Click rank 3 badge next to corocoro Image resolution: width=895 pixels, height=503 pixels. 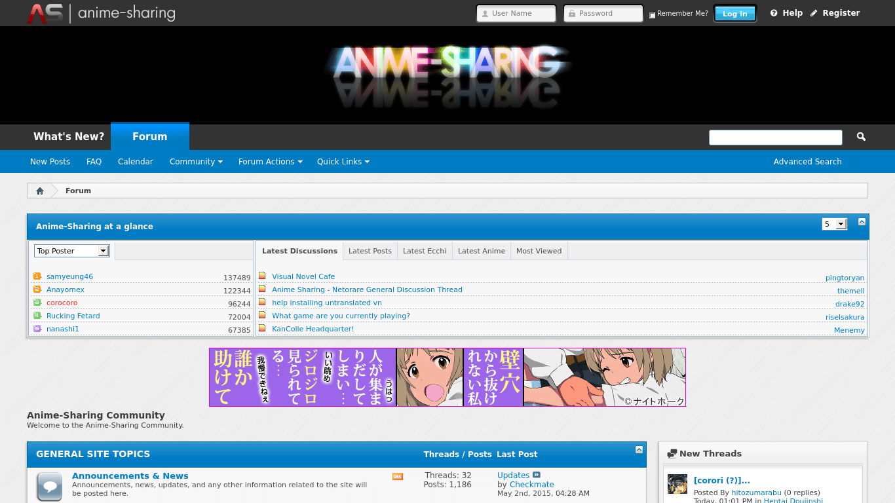point(37,303)
